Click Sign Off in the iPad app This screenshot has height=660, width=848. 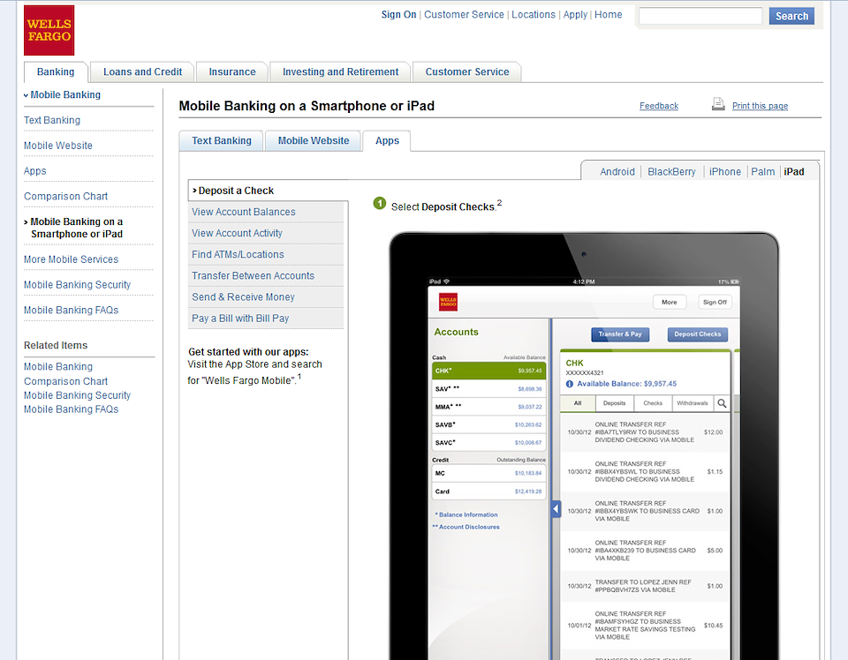pos(715,303)
